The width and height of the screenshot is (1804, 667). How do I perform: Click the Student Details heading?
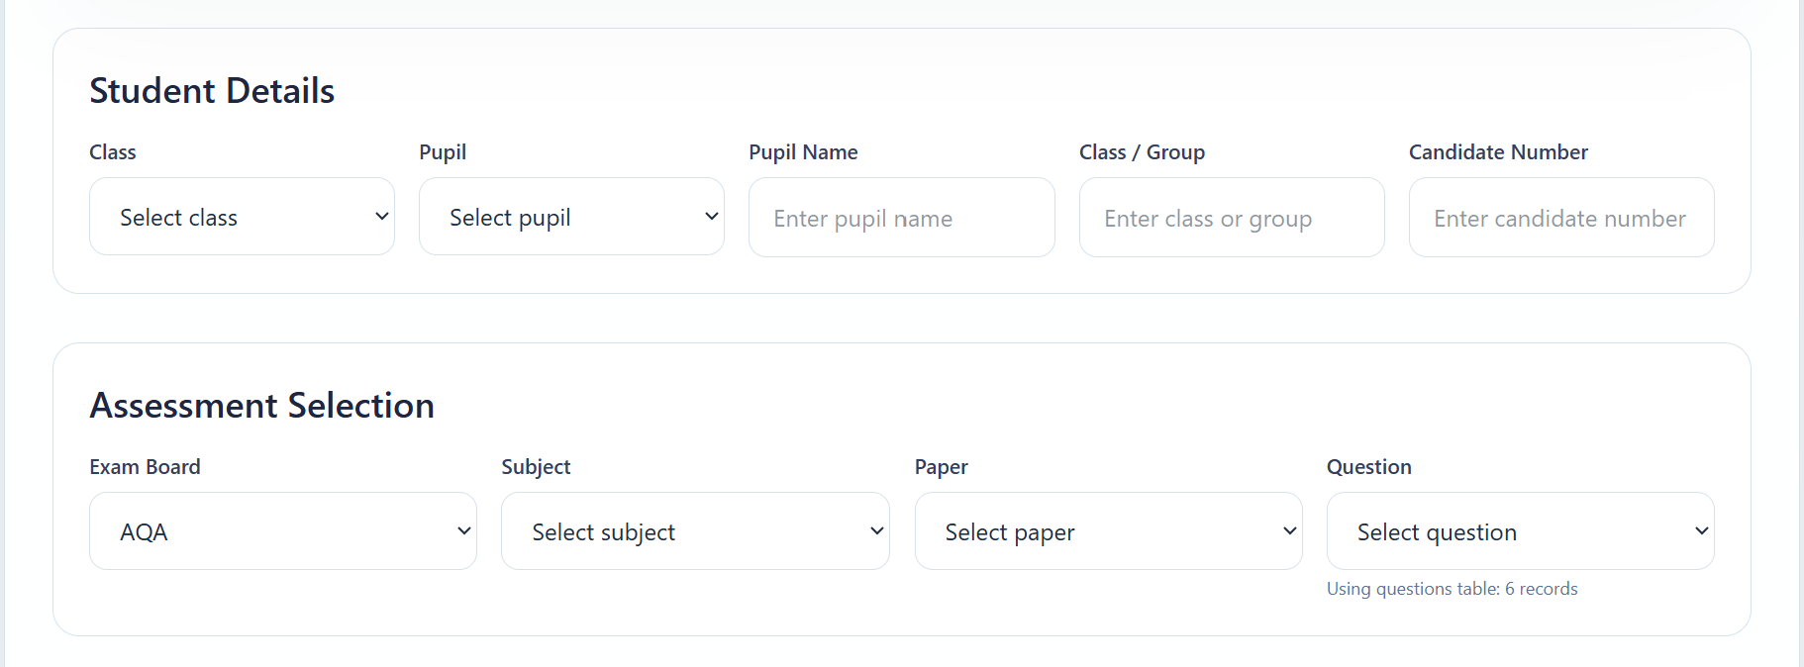(x=212, y=91)
